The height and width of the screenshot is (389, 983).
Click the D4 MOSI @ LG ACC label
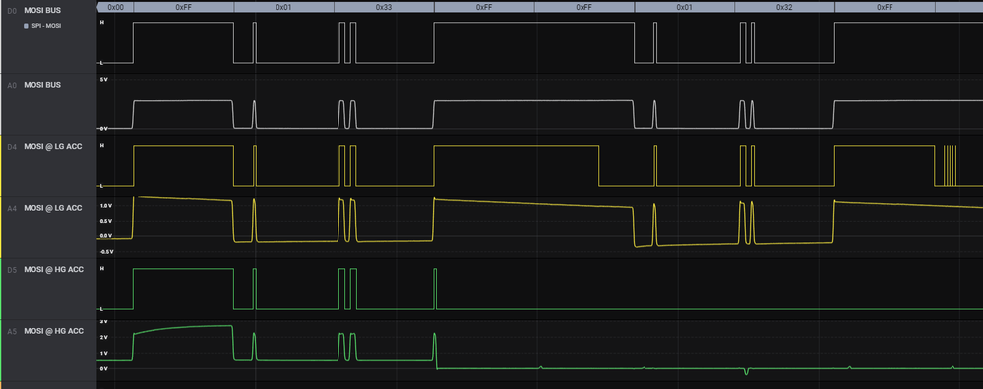click(53, 146)
